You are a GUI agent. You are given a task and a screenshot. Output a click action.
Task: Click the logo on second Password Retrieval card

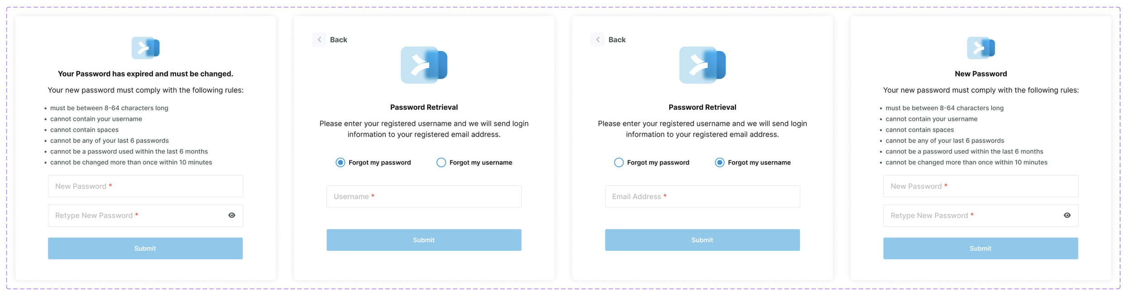click(702, 65)
